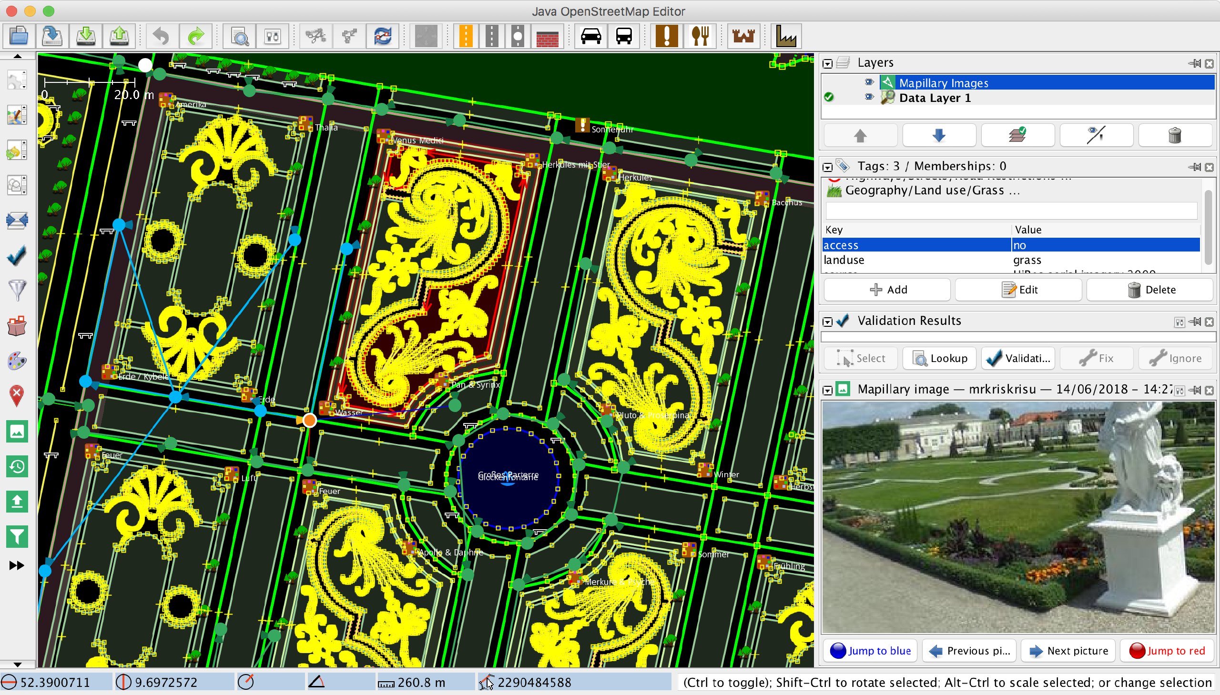This screenshot has height=695, width=1220.
Task: Collapse the Mapillary image panel
Action: coord(827,390)
